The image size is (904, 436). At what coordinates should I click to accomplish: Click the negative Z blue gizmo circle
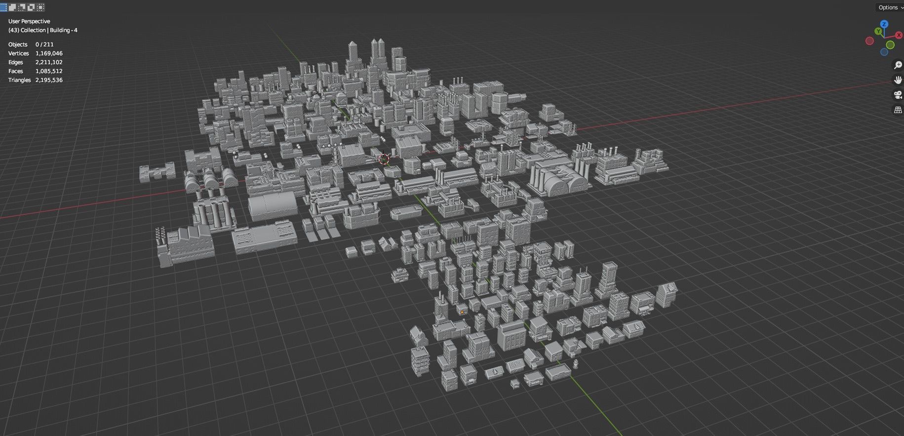point(884,52)
